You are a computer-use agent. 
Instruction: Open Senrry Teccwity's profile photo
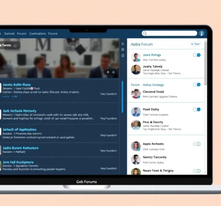[136, 159]
